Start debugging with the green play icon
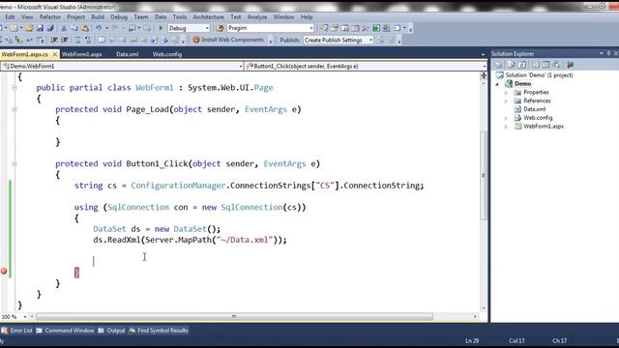This screenshot has height=348, width=619. (161, 28)
